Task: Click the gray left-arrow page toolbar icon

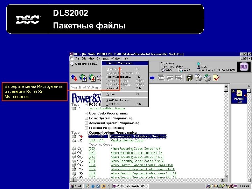Action: (x=170, y=78)
